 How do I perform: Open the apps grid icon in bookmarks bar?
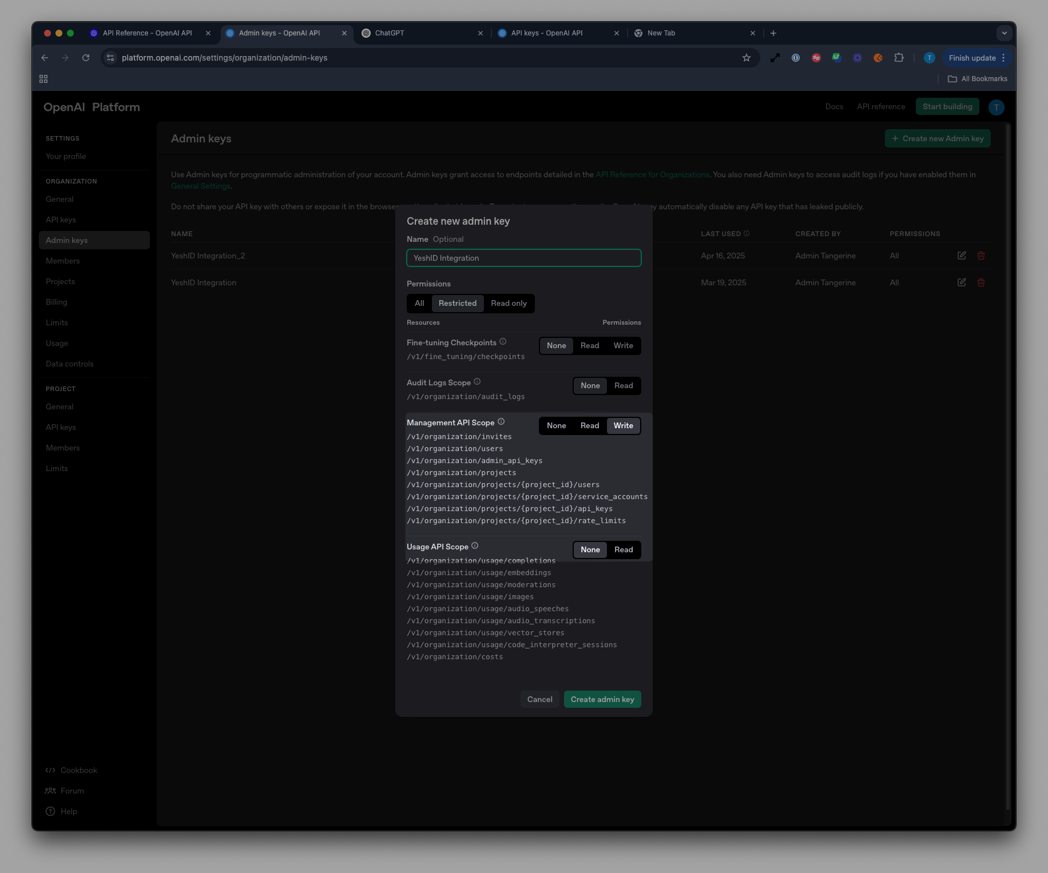tap(43, 79)
